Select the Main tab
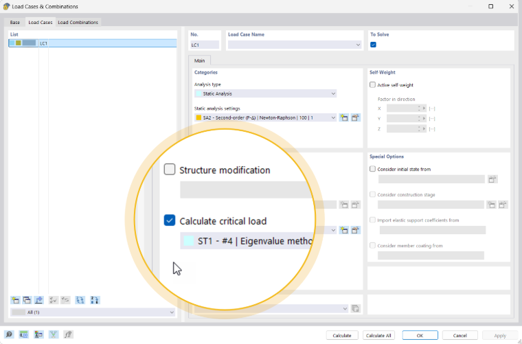522x344 pixels. 199,60
